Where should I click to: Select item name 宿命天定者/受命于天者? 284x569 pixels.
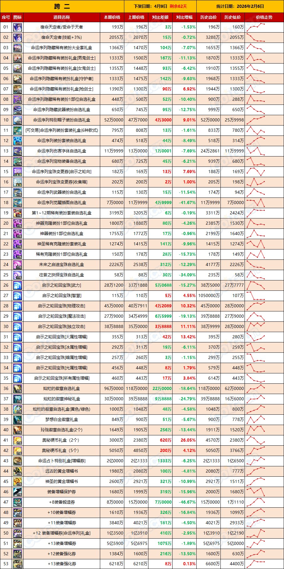pyautogui.click(x=62, y=27)
